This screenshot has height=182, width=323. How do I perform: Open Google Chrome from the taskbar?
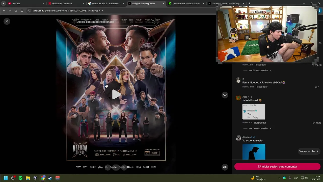43,178
